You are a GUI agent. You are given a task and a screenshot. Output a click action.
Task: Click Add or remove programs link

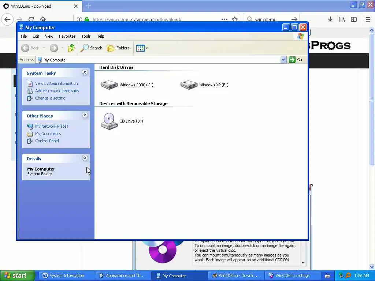click(57, 91)
